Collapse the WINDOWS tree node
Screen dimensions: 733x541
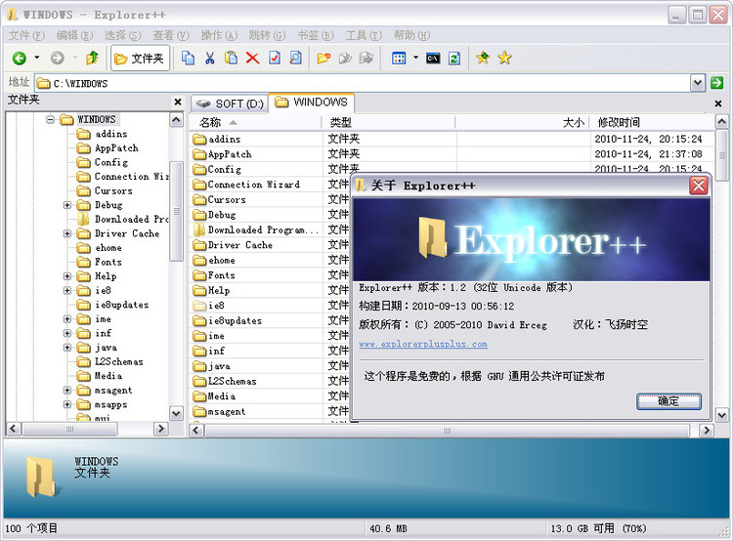click(x=50, y=119)
